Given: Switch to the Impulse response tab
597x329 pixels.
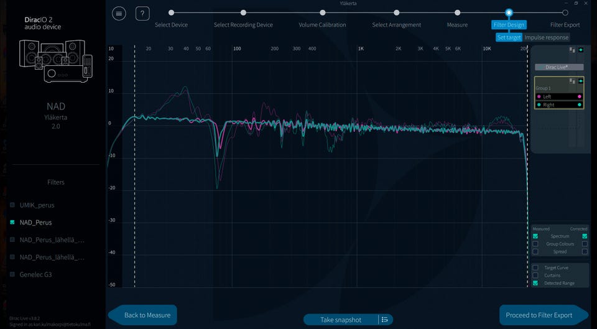Looking at the screenshot, I should 546,37.
